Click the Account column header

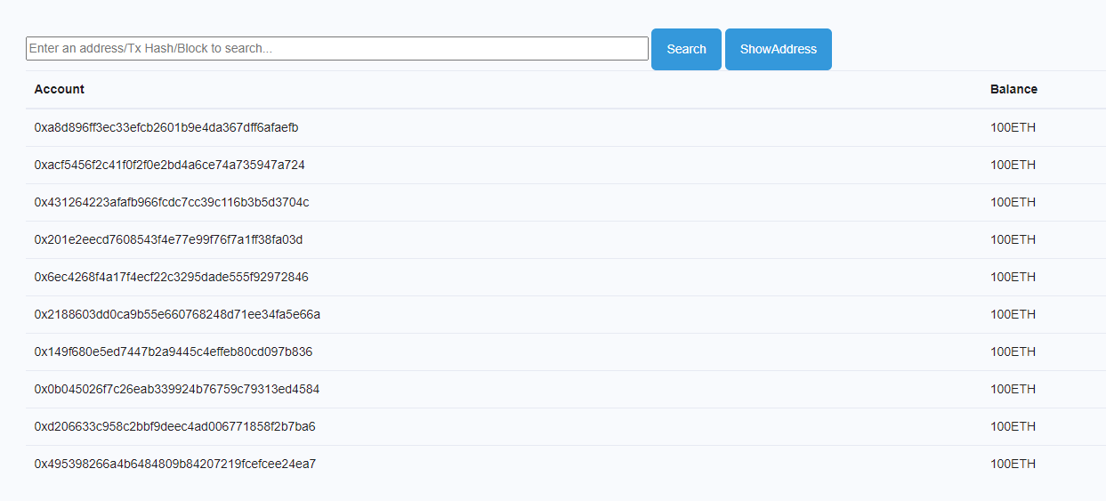click(60, 89)
